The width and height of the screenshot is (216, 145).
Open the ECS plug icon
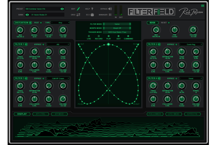click(92, 15)
